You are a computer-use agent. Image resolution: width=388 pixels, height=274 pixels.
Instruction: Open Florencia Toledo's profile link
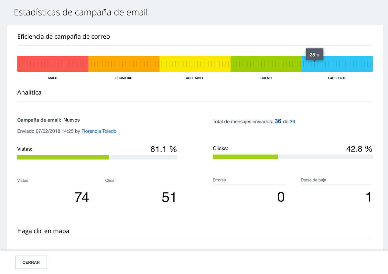coord(99,131)
